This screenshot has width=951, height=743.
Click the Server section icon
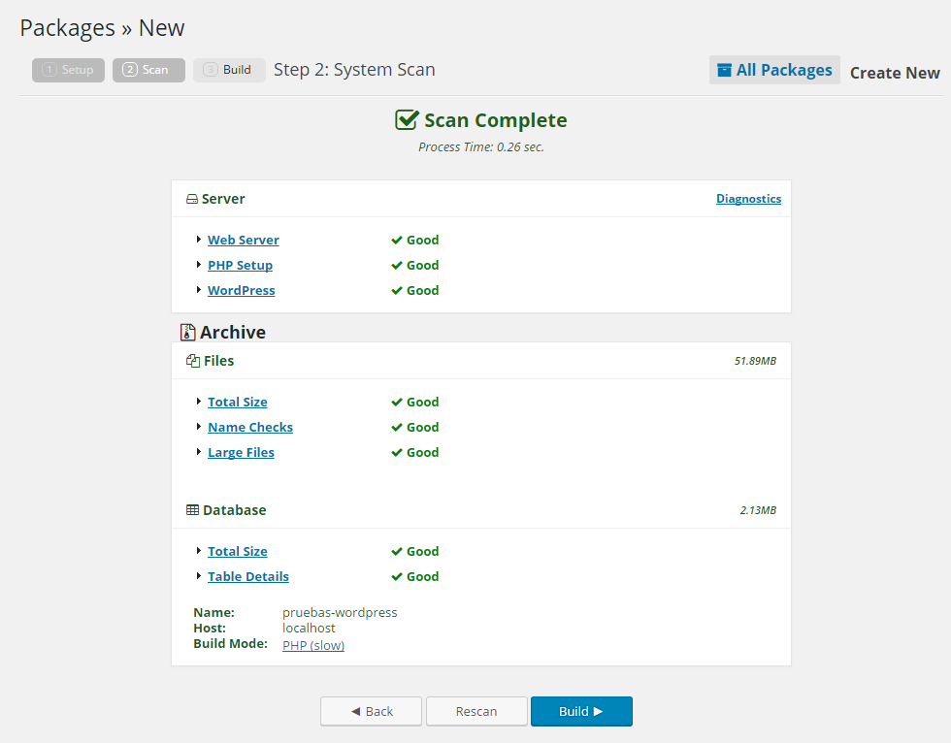click(192, 199)
